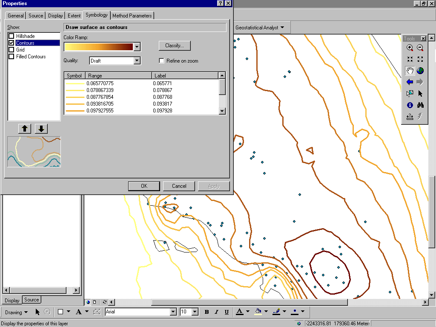Switch to the Method Parameters tab
The image size is (436, 327).
(132, 15)
